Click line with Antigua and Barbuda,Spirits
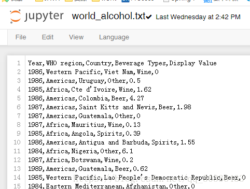Image resolution: width=250 pixels, height=189 pixels. click(112, 142)
